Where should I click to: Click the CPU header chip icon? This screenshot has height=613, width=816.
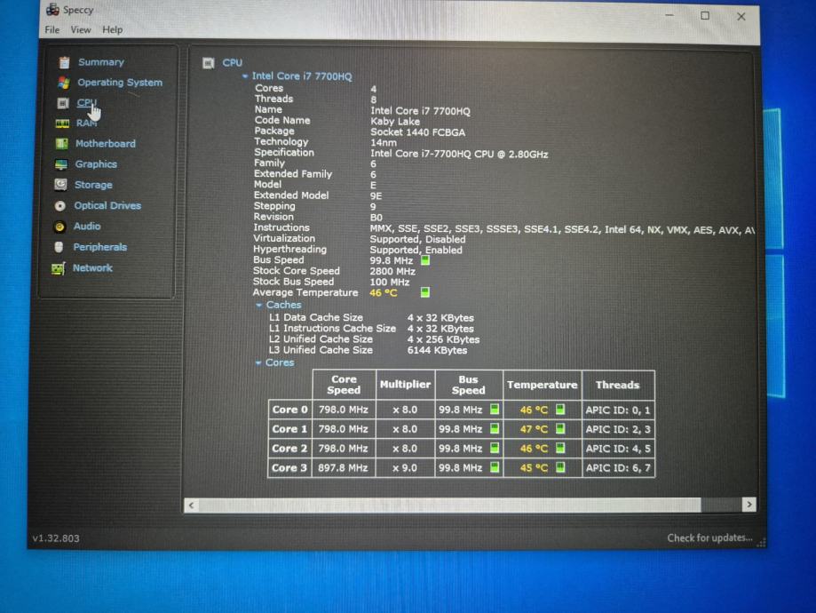click(208, 64)
